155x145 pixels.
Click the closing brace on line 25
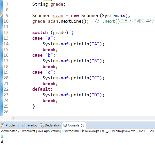[34, 106]
